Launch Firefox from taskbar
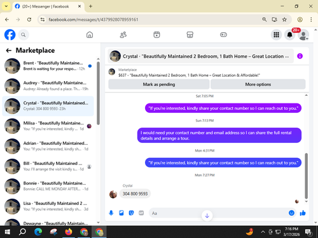 point(69,232)
